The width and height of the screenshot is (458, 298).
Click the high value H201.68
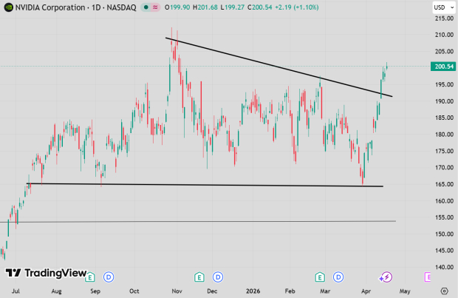[x=205, y=7]
